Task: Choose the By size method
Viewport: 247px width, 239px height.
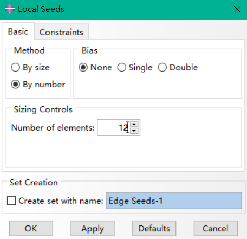Action: click(15, 68)
